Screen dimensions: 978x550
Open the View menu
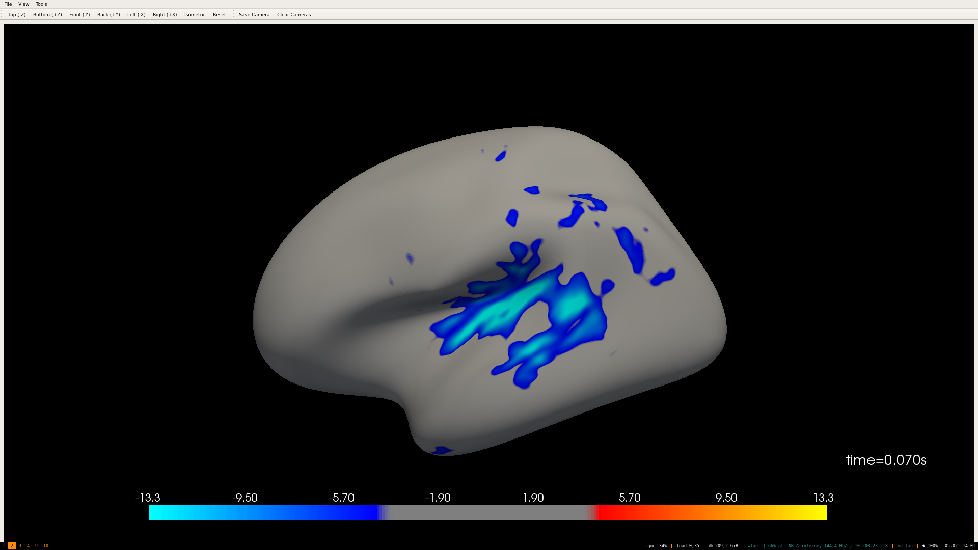tap(23, 4)
